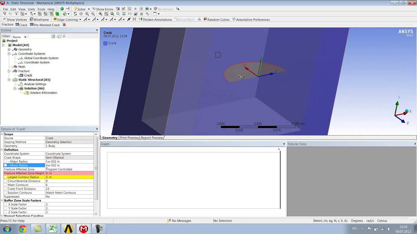Image resolution: width=417 pixels, height=234 pixels.
Task: Click the Rotate view tool icon
Action: click(75, 14)
